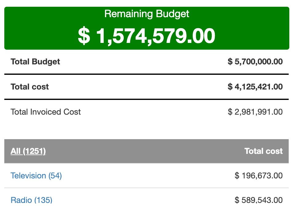
Task: Click the Total Invoiced Cost label
Action: pyautogui.click(x=46, y=112)
